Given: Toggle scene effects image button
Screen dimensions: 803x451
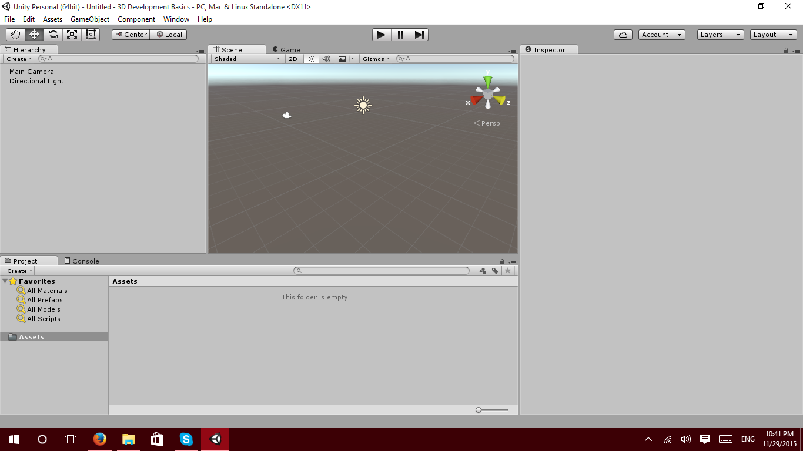Looking at the screenshot, I should 342,59.
